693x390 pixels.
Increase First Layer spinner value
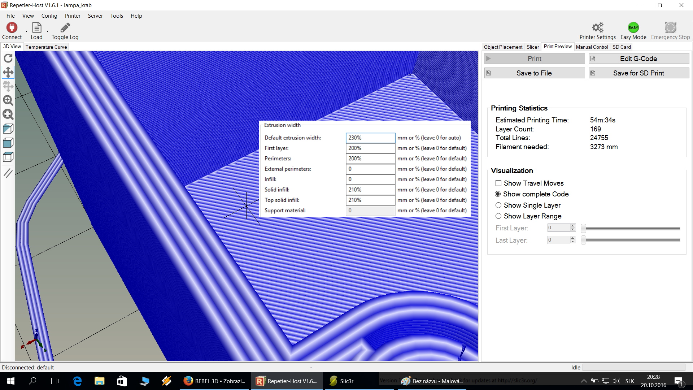point(572,226)
